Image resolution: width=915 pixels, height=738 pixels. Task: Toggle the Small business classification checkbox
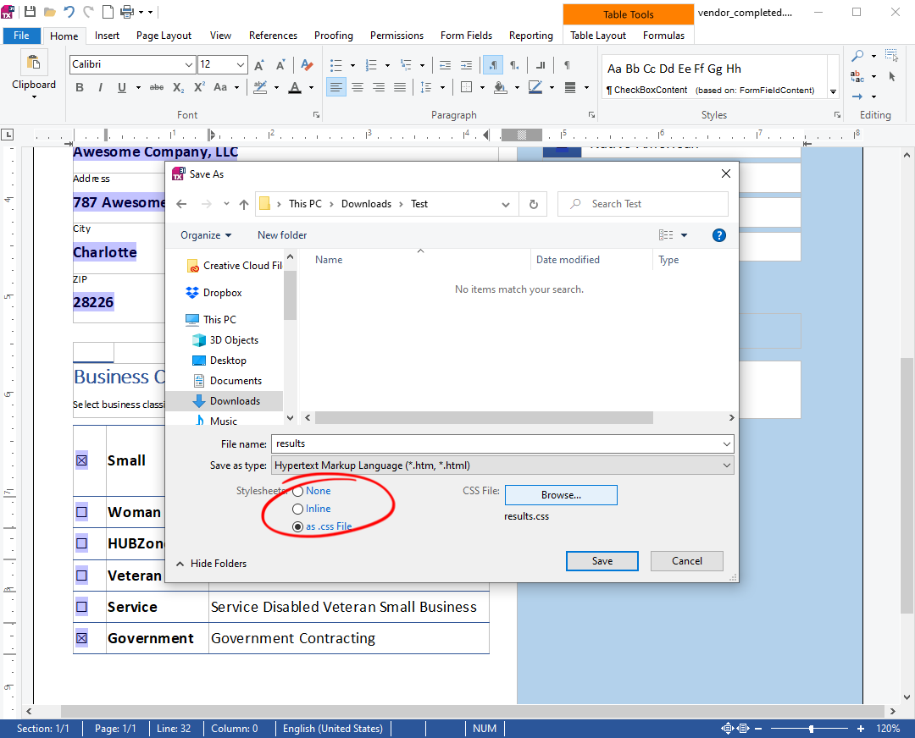pos(81,460)
